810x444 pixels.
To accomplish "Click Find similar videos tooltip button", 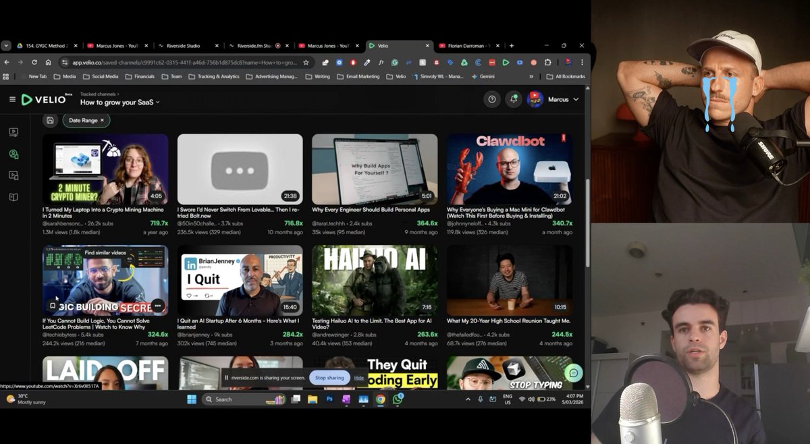I will [x=105, y=252].
